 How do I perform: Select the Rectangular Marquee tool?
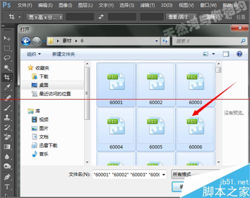point(7,48)
